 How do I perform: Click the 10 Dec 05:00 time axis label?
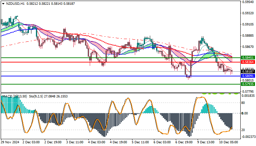coord(229,142)
